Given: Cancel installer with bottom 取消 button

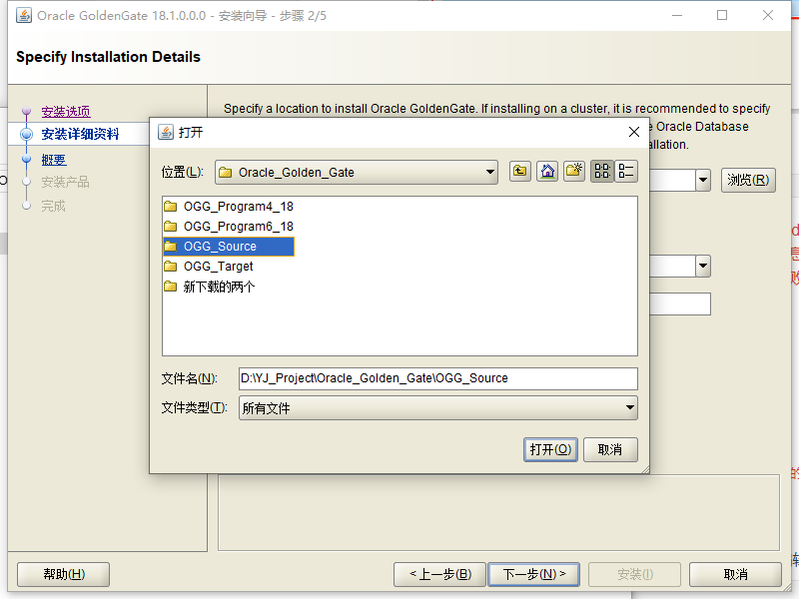Looking at the screenshot, I should 735,575.
